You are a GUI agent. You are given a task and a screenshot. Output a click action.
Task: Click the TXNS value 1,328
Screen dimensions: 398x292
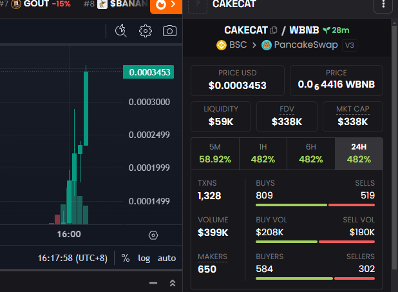(x=209, y=196)
